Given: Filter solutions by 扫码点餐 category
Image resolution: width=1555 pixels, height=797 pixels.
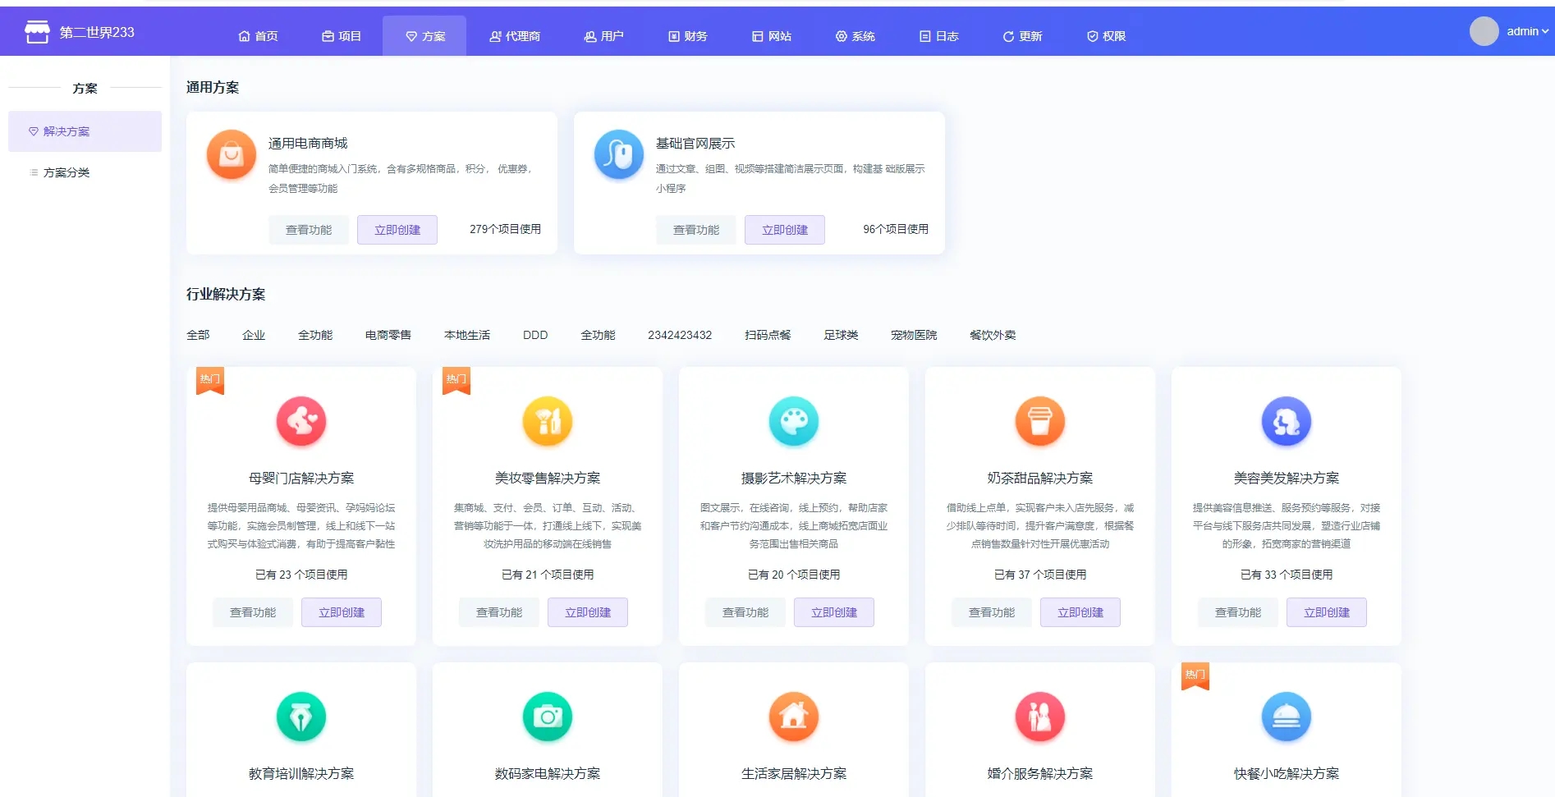Looking at the screenshot, I should click(x=768, y=335).
